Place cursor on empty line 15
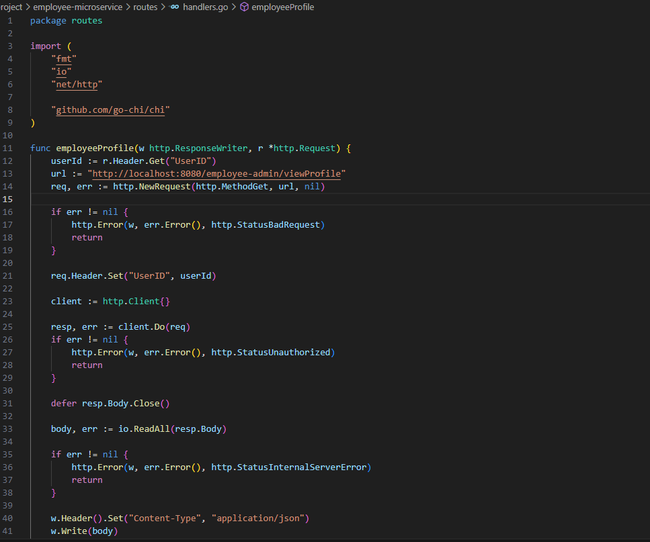This screenshot has width=650, height=542. pos(340,199)
